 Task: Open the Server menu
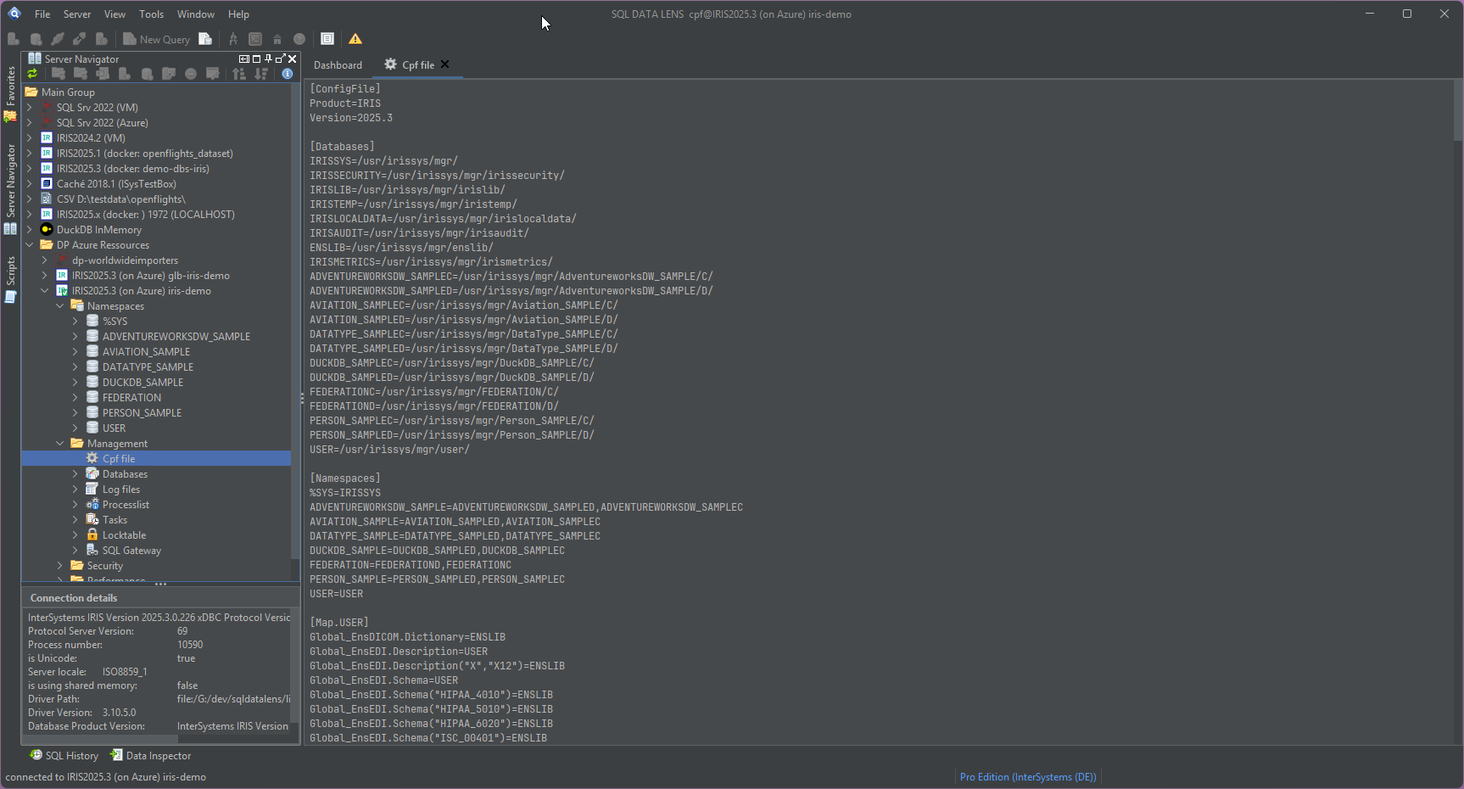click(x=77, y=14)
